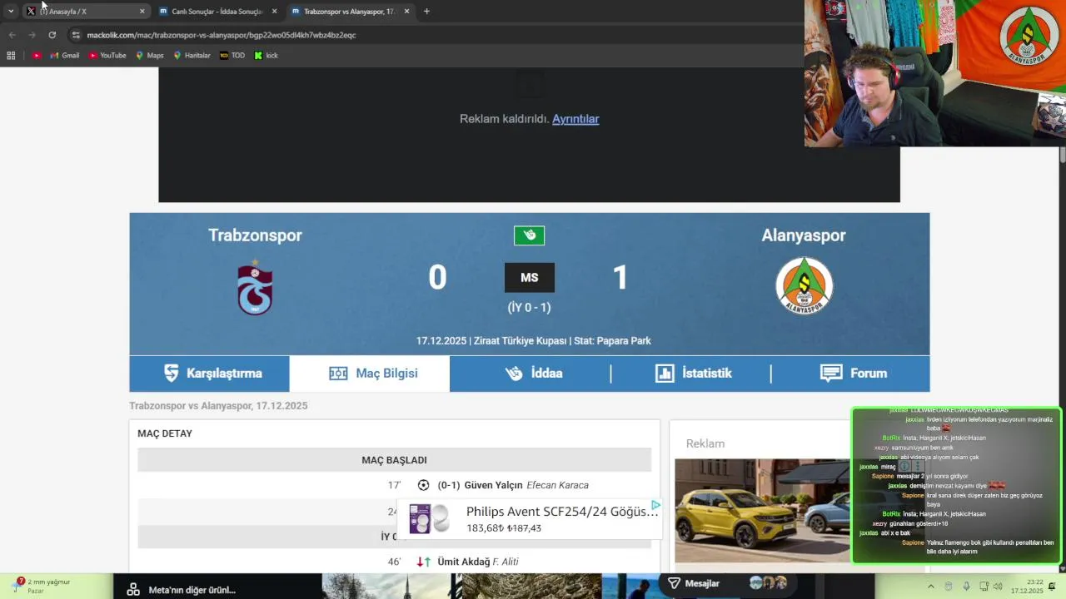Image resolution: width=1066 pixels, height=599 pixels.
Task: Click the microphone icon in system tray
Action: point(966,586)
